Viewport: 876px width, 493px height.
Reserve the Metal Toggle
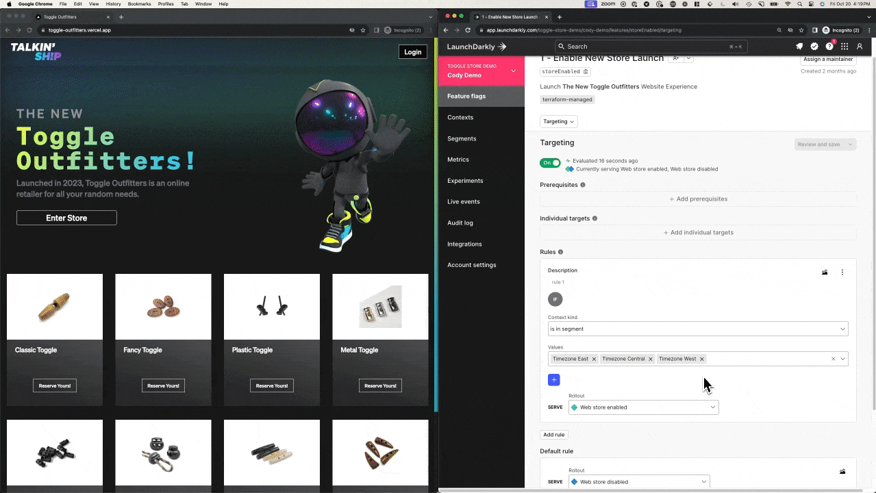tap(380, 385)
